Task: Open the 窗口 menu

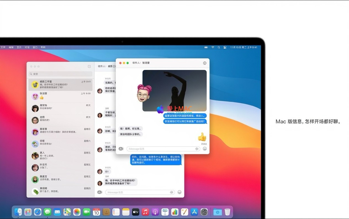Action: (x=35, y=47)
